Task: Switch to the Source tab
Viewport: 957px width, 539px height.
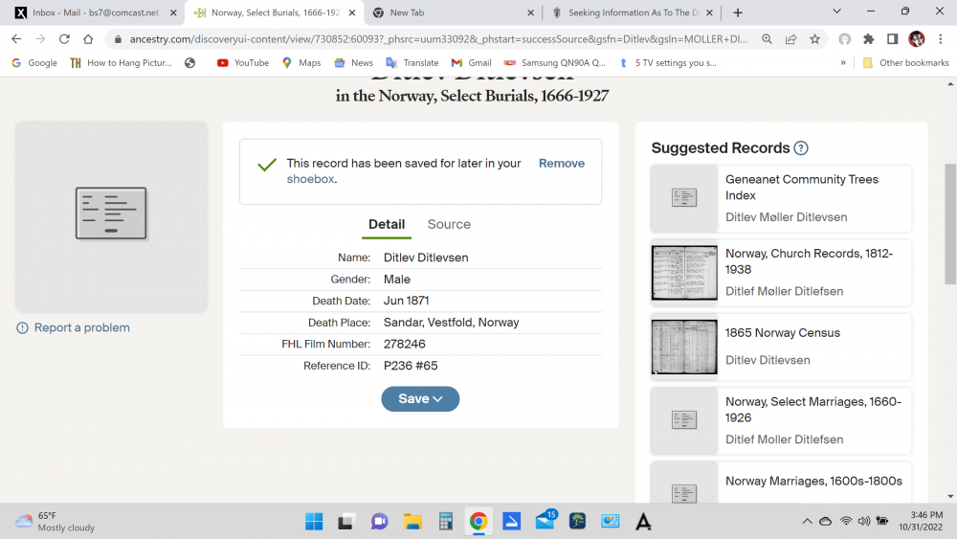Action: (x=449, y=224)
